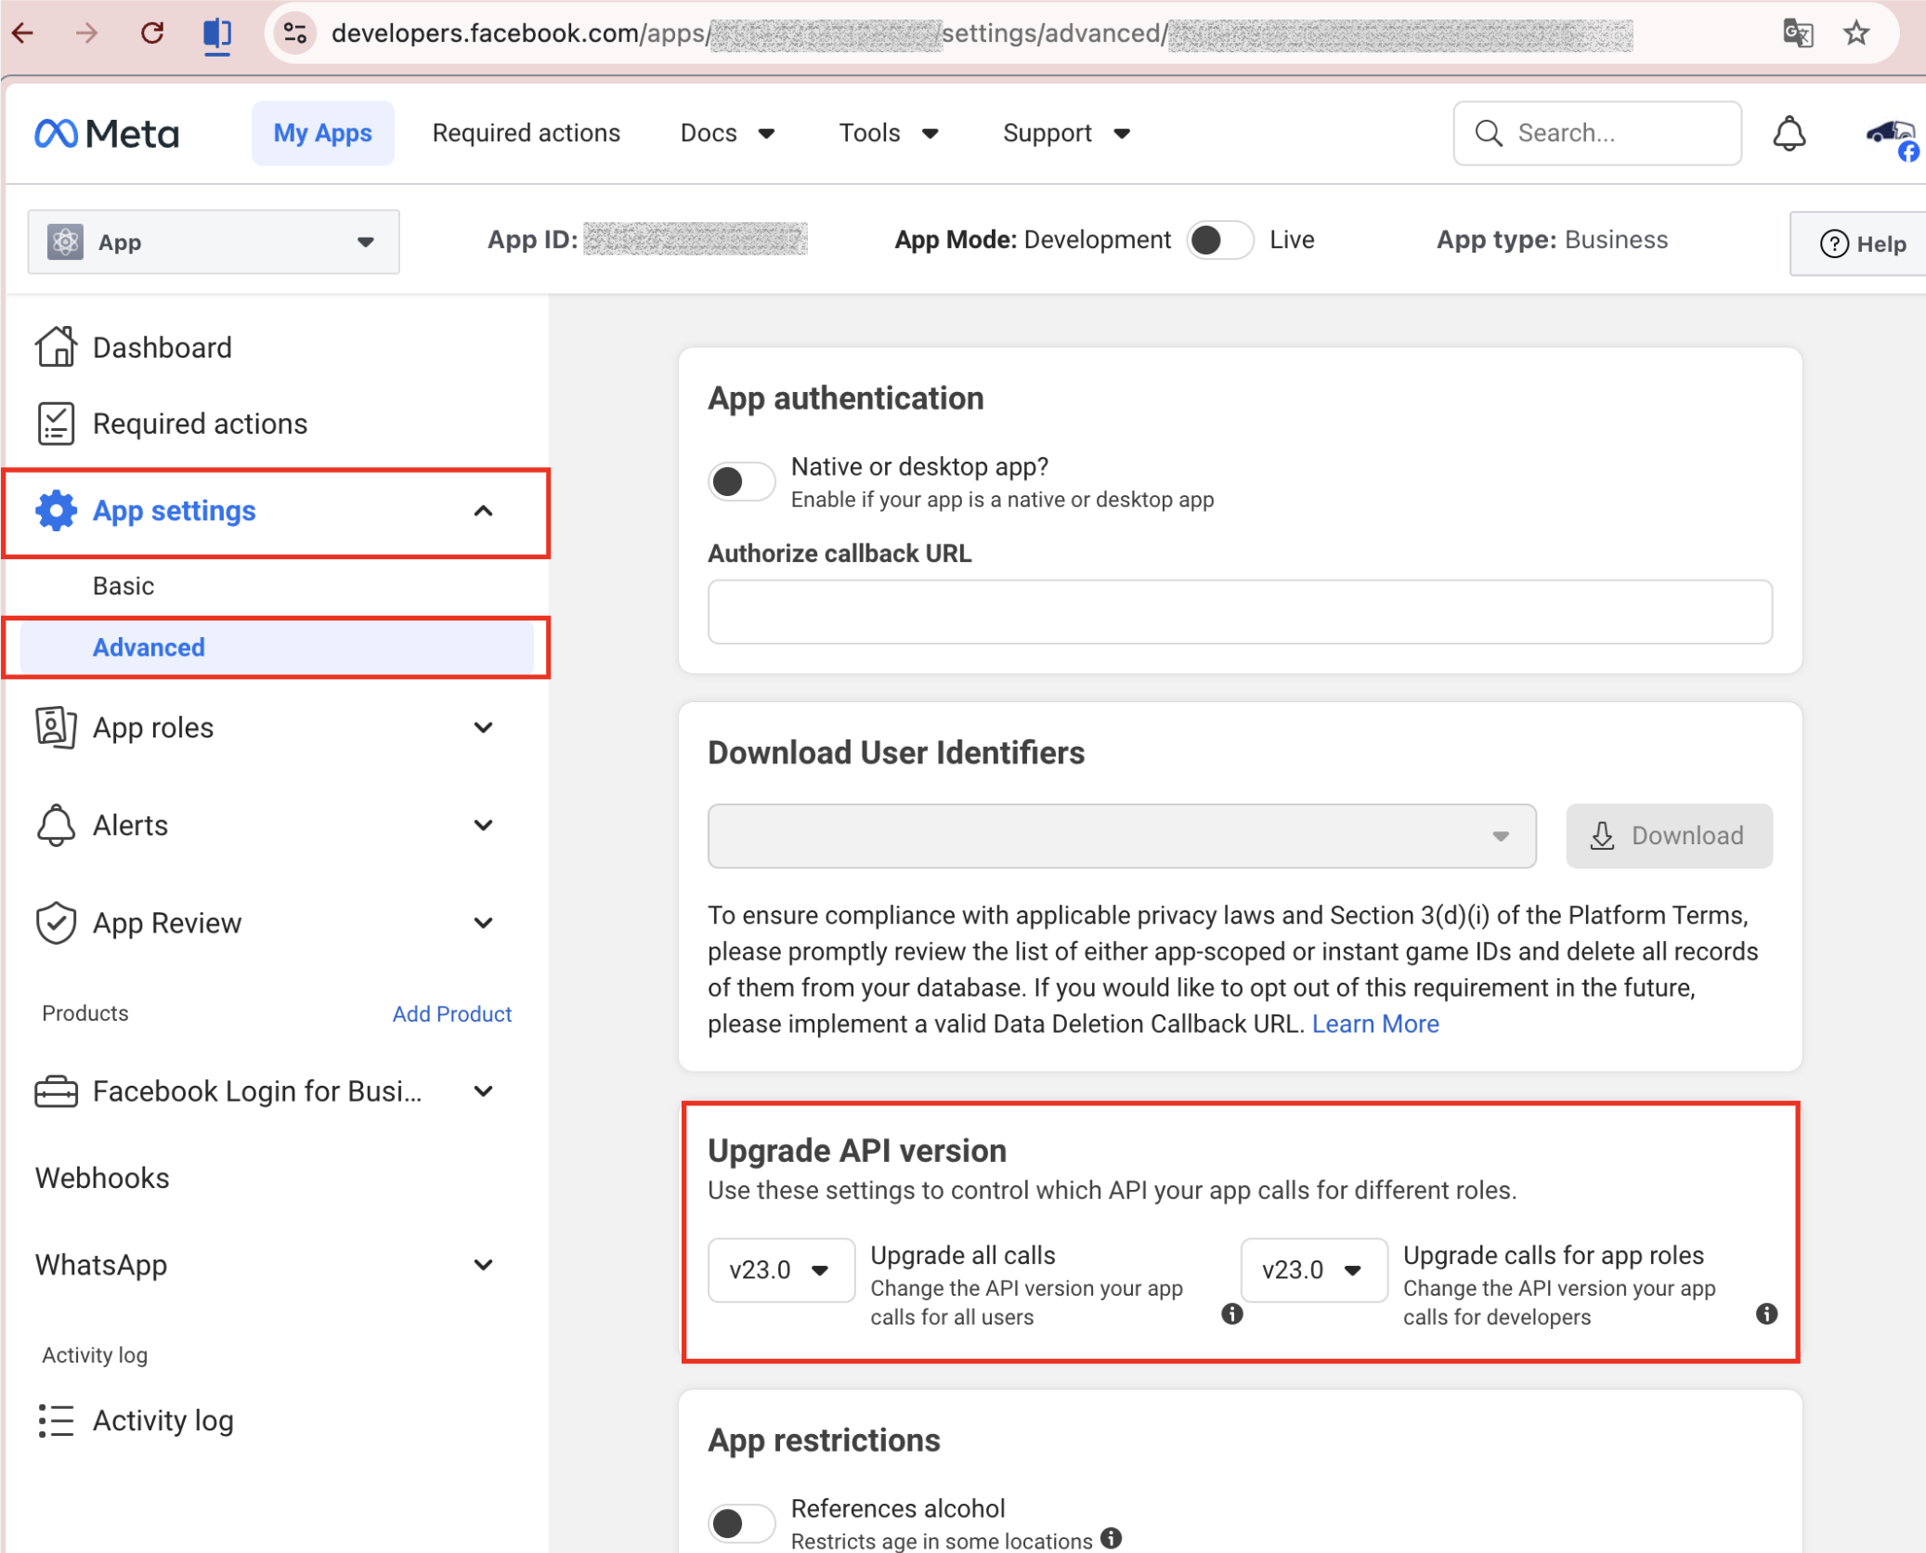Click the translate page icon

[x=1798, y=33]
